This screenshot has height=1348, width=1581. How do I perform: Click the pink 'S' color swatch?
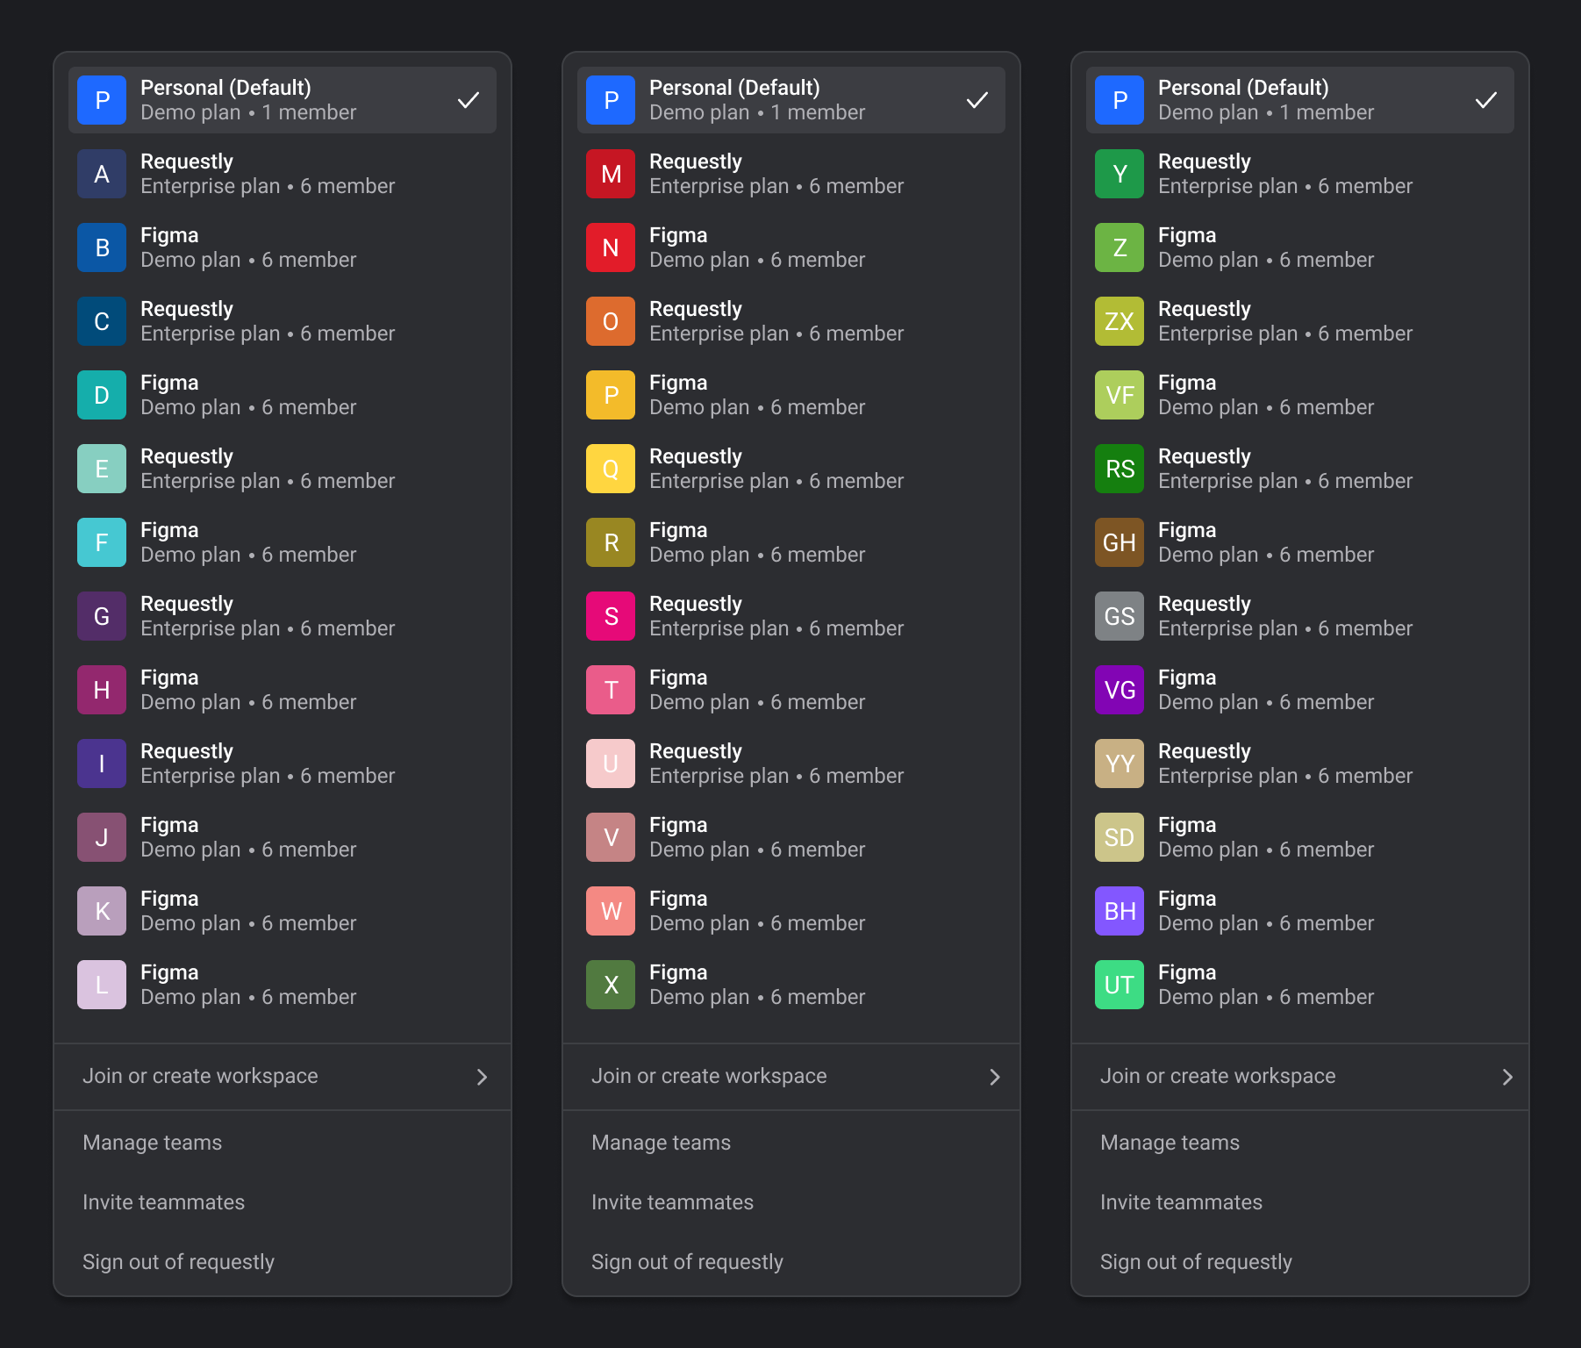click(611, 616)
